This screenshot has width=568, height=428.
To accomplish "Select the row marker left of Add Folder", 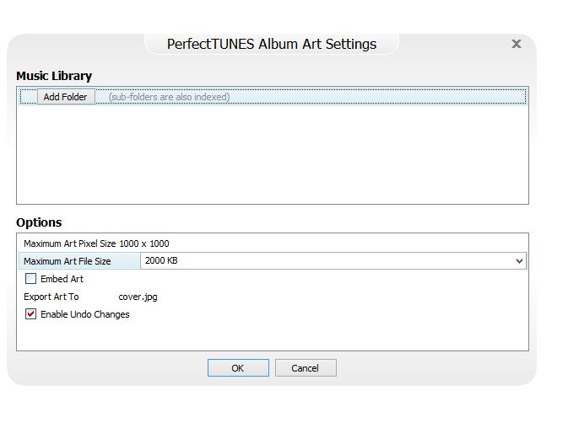I will [x=28, y=97].
